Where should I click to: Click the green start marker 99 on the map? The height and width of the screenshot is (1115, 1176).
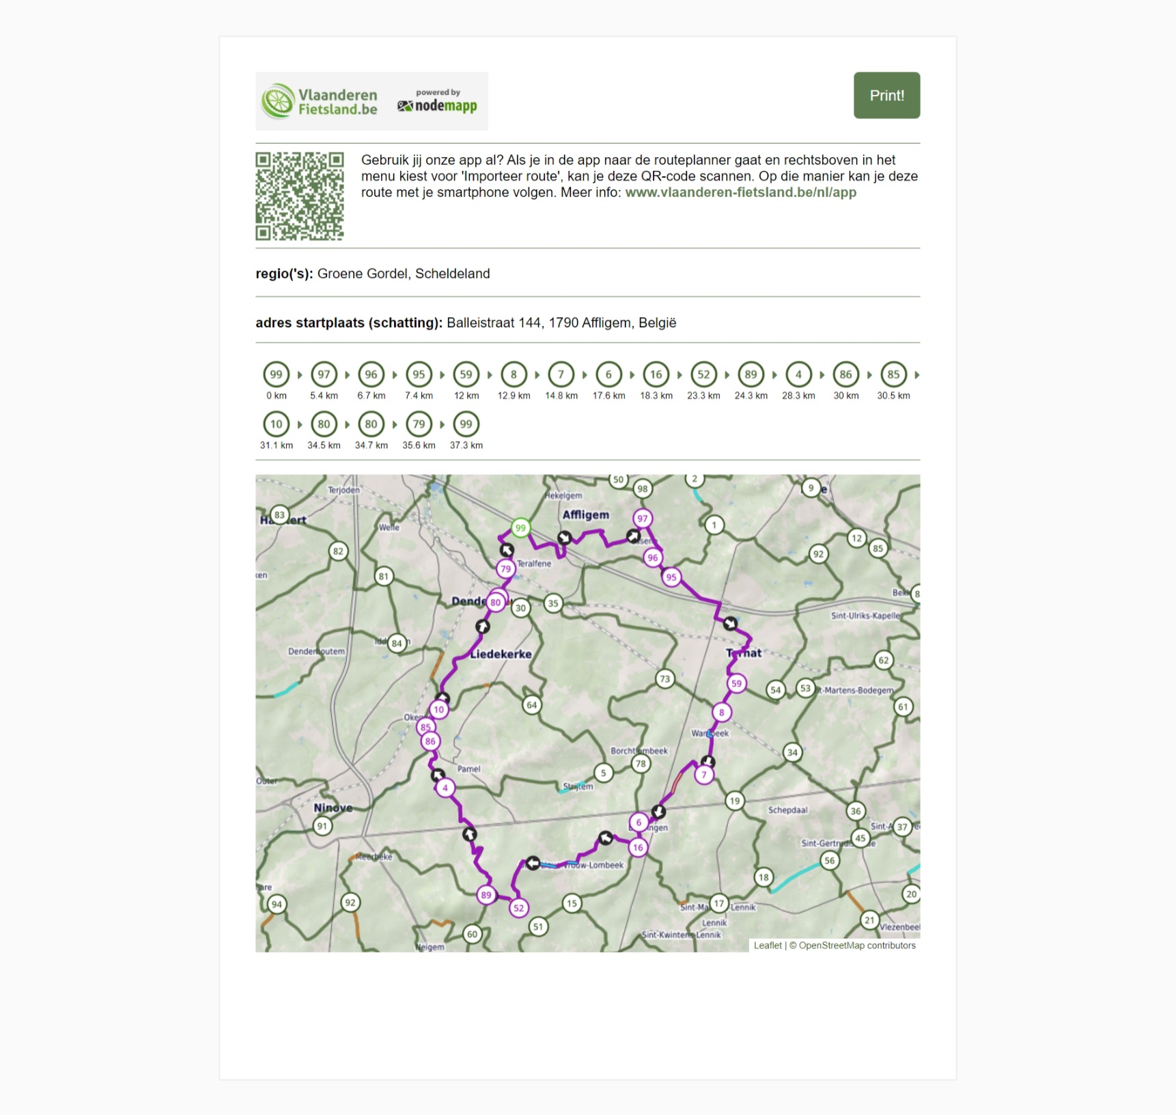point(520,528)
